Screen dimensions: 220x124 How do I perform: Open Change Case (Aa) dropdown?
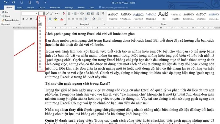(57, 14)
